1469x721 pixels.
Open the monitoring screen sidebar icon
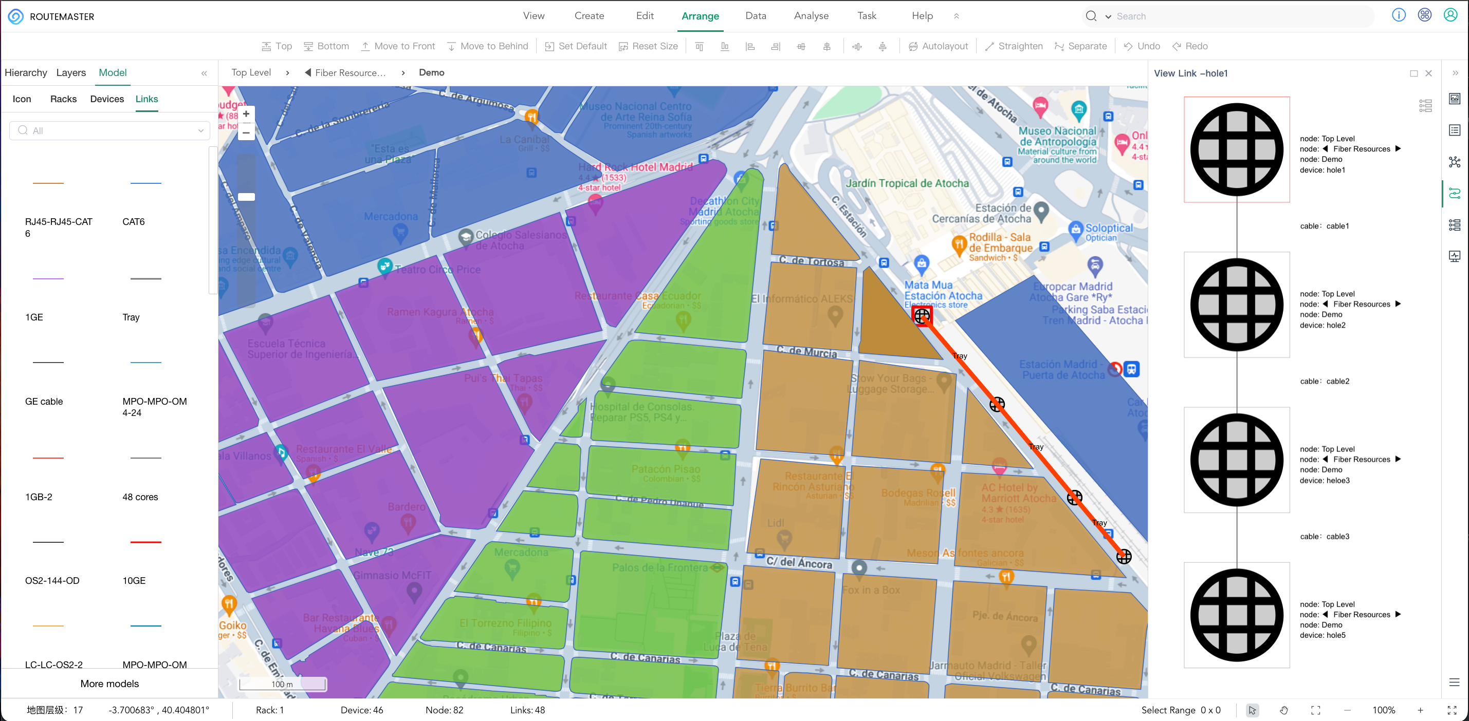pyautogui.click(x=1455, y=256)
